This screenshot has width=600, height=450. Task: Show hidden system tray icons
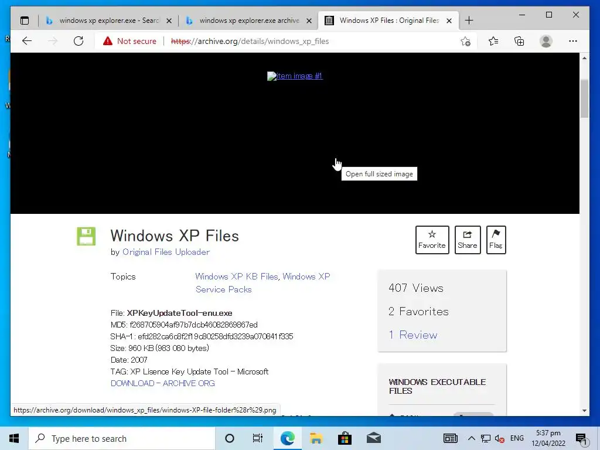click(472, 438)
